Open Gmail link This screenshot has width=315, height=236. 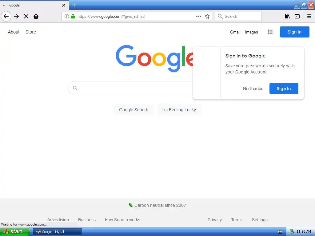point(235,32)
